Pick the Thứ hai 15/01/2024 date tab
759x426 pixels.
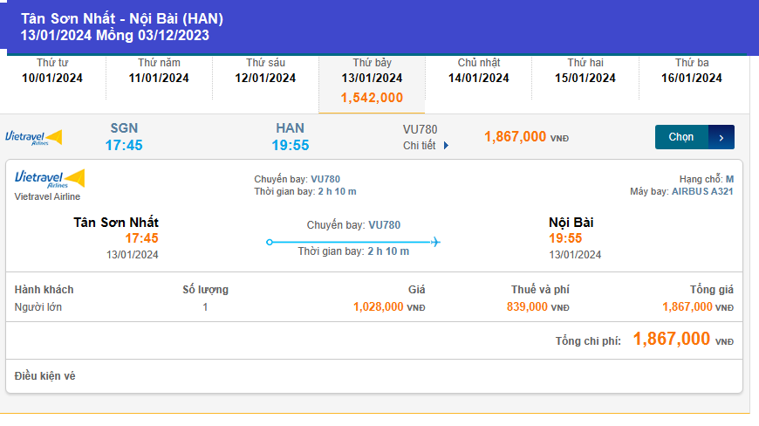click(x=585, y=71)
